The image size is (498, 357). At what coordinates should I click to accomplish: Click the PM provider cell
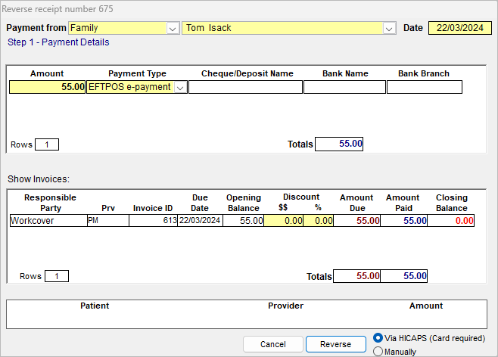108,221
